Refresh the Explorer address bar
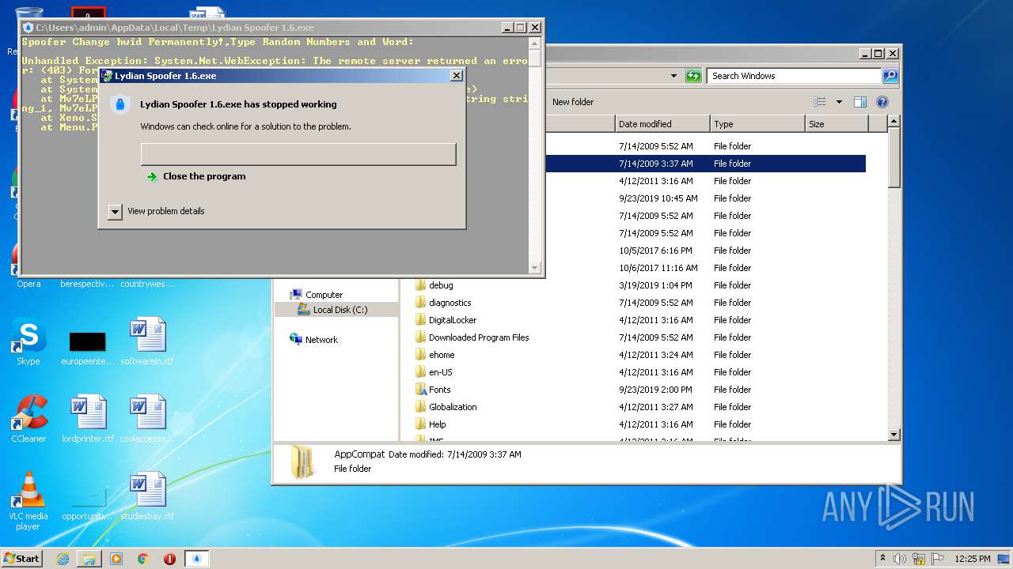Viewport: 1013px width, 569px height. click(x=693, y=76)
